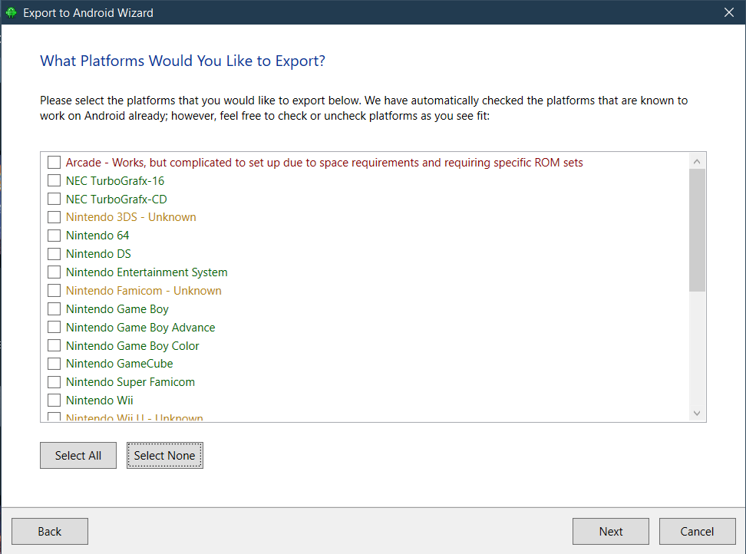Click the Next button
746x554 pixels.
click(x=610, y=531)
